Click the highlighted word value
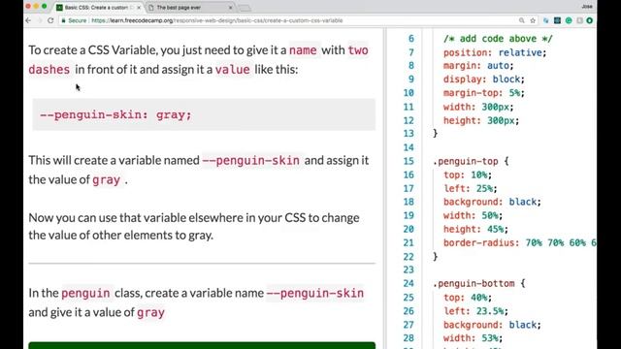Viewport: 621px width, 349px height. point(233,70)
